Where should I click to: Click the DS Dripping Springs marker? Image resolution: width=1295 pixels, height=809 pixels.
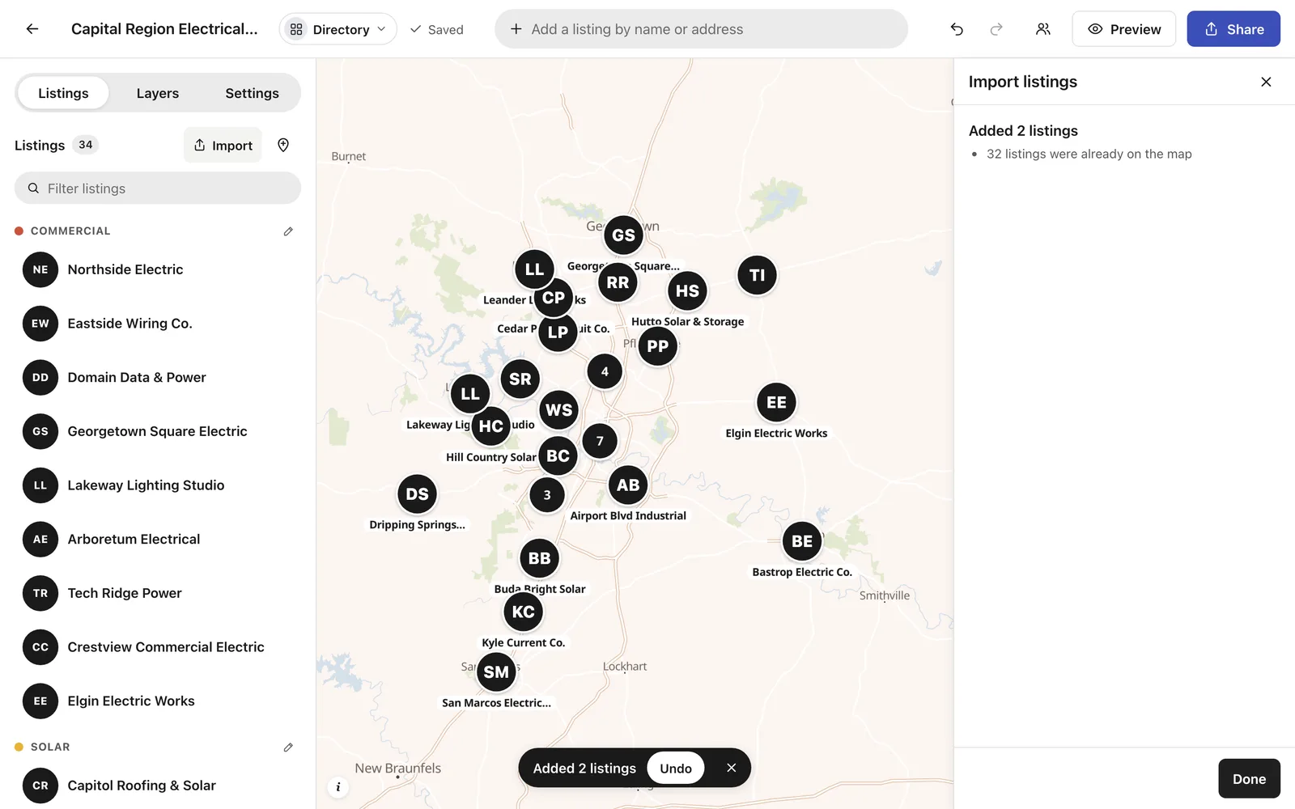417,493
